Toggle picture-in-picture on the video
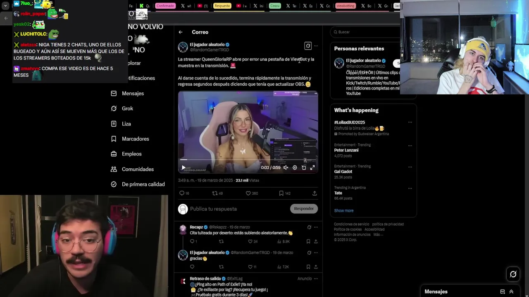The image size is (529, 297). click(304, 167)
